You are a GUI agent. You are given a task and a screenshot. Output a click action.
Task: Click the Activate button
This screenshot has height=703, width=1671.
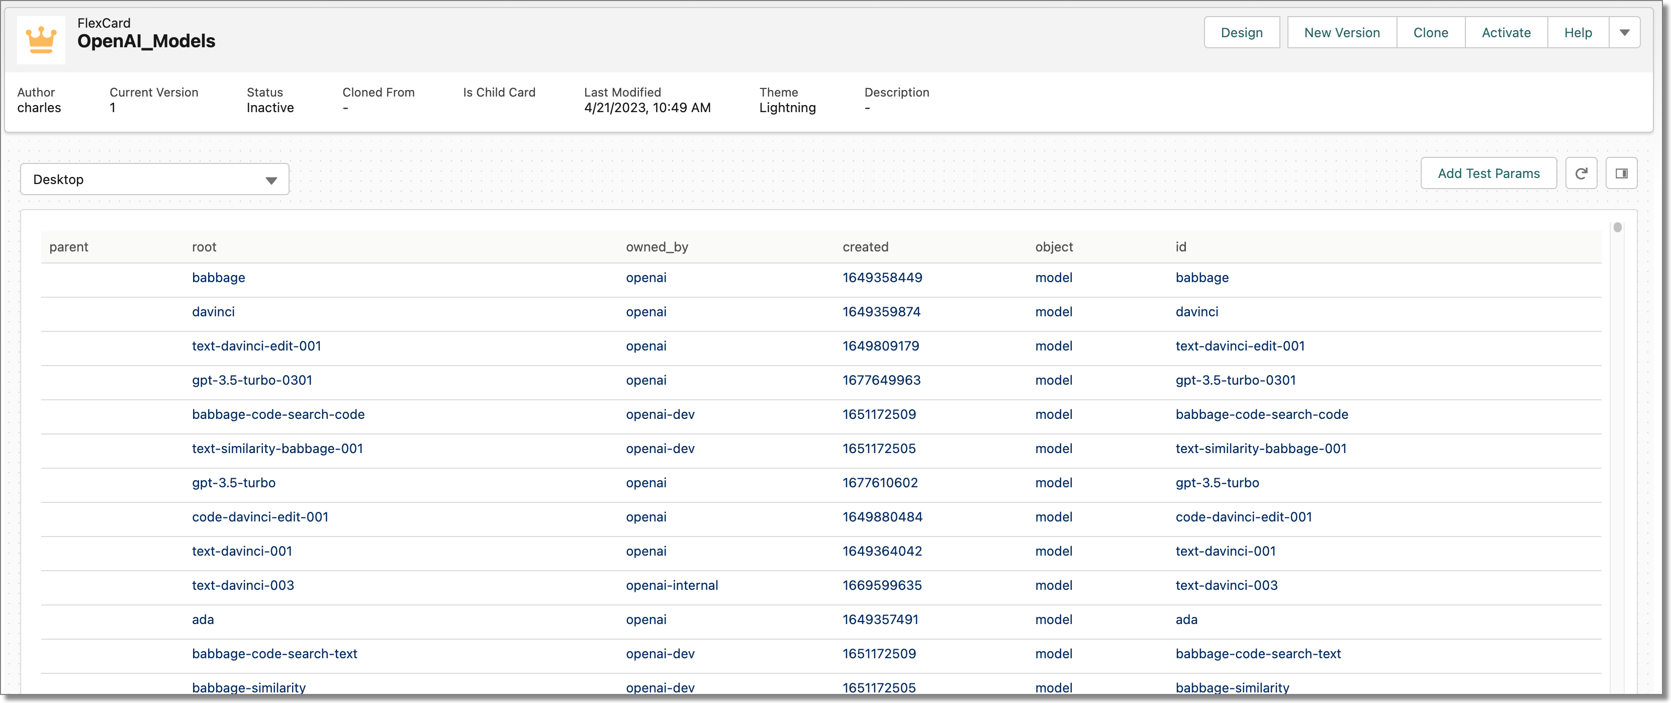point(1506,33)
